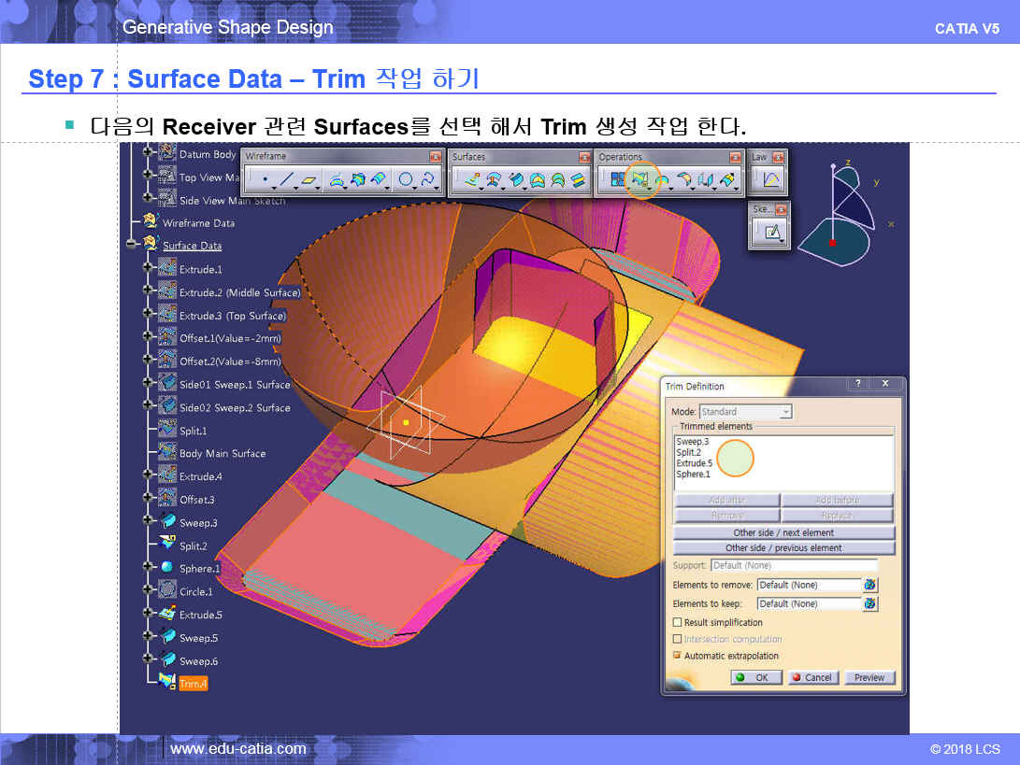Toggle the Automatic extrapolation checkbox
The image size is (1020, 765).
click(x=678, y=656)
